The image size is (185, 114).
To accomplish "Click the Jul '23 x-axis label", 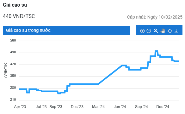I will (x=41, y=106).
